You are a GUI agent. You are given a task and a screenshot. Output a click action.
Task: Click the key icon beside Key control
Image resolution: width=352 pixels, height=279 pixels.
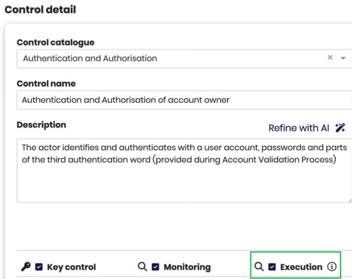click(x=26, y=267)
